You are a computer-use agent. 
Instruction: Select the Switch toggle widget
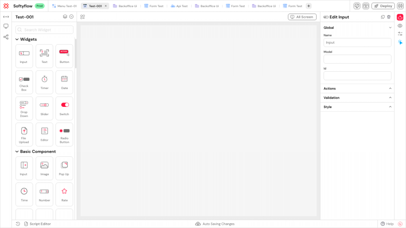coord(64,108)
